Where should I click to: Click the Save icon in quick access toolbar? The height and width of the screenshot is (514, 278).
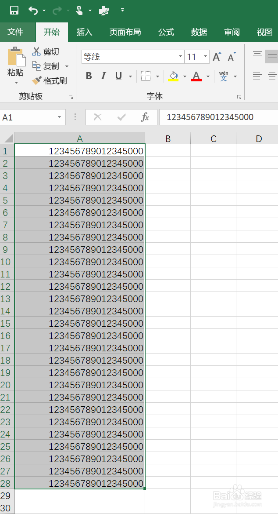click(14, 11)
